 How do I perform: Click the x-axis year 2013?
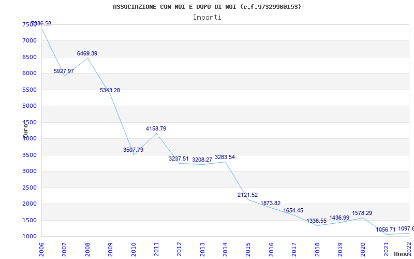(x=202, y=250)
